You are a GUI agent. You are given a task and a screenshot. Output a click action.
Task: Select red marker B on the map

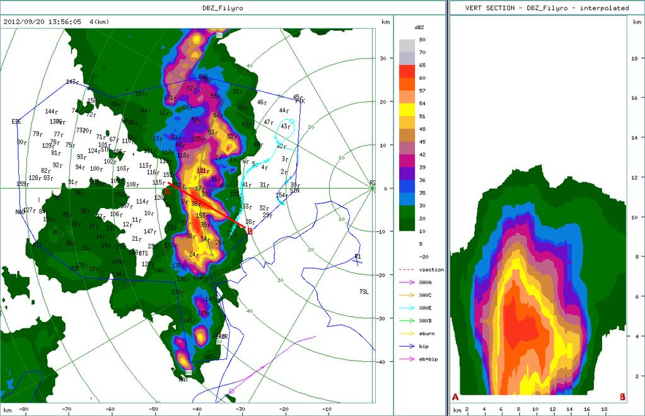click(x=250, y=232)
